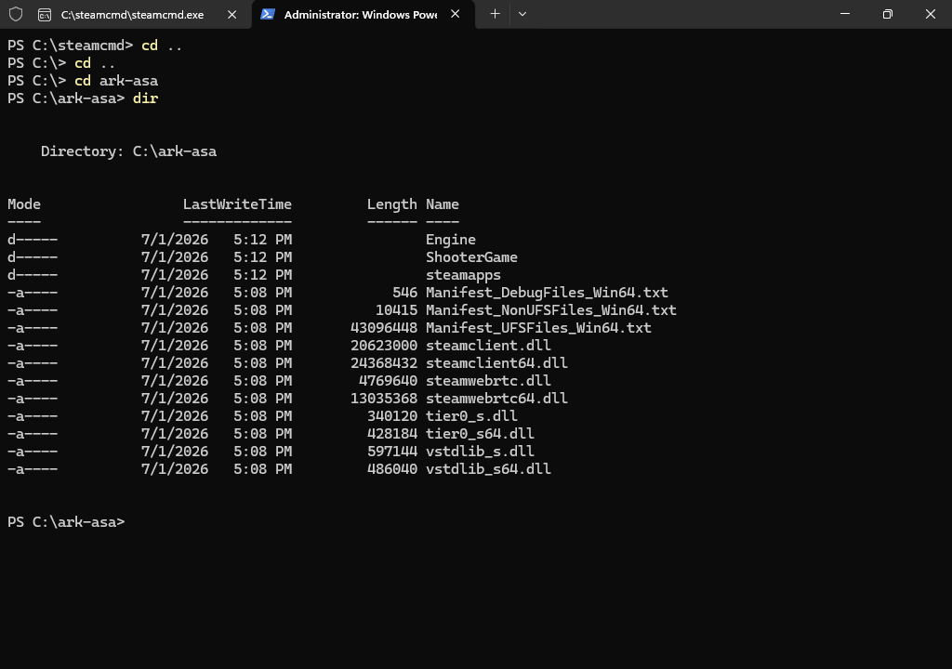Click the vstdlib_s64.dll file name
The image size is (952, 669).
(488, 468)
